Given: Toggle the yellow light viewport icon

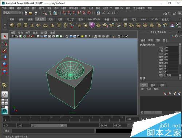Looking at the screenshot, I should pyautogui.click(x=82, y=36).
